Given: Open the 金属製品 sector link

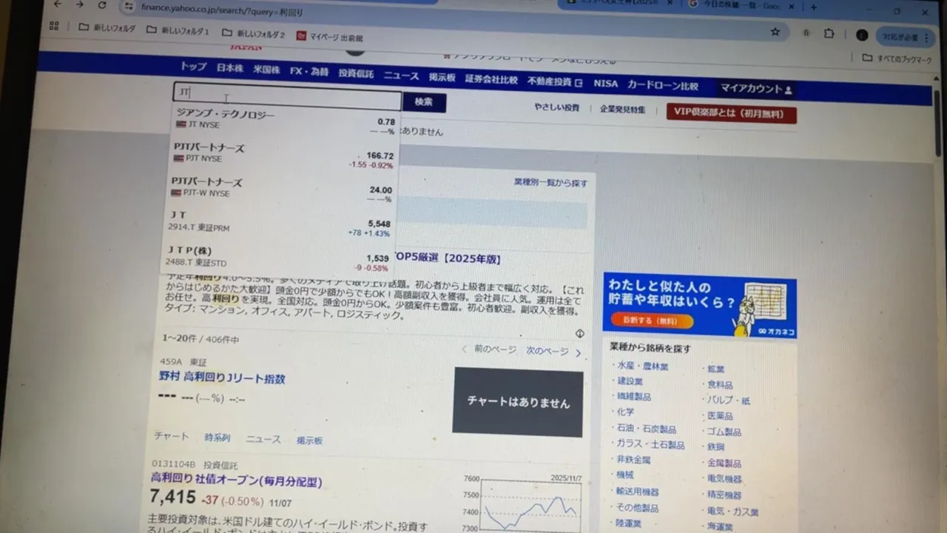Looking at the screenshot, I should point(724,463).
